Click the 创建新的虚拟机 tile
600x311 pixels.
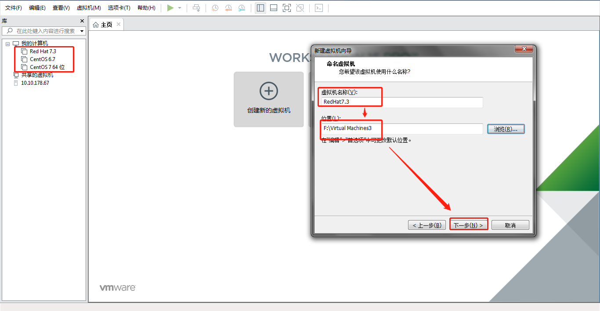269,99
